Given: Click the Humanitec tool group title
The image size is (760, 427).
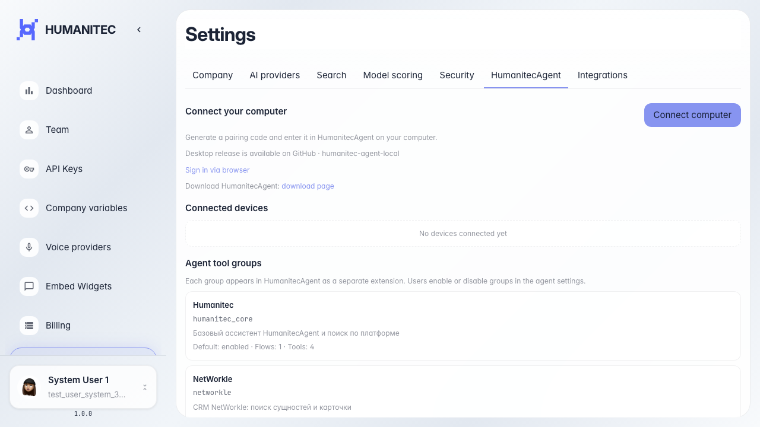Looking at the screenshot, I should tap(213, 305).
